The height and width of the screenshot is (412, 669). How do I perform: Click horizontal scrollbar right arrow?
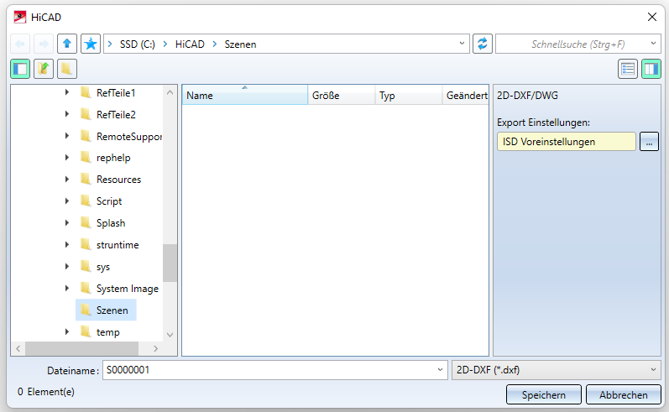coord(156,348)
